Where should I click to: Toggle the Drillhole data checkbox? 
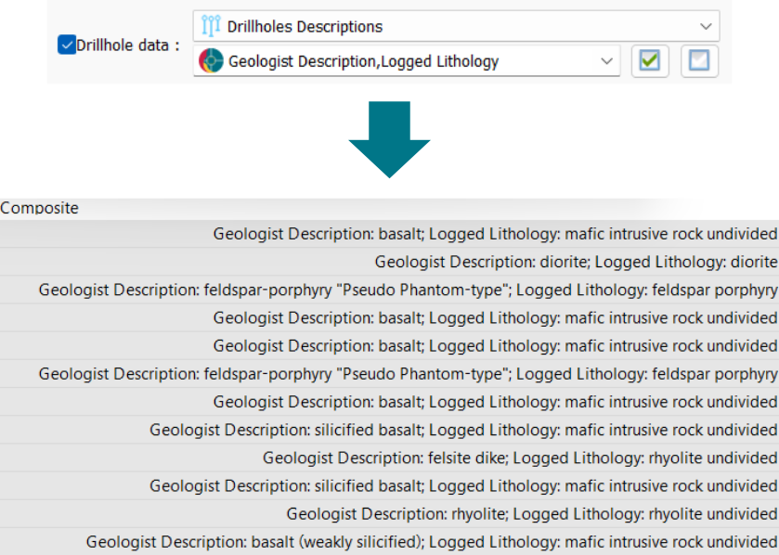coord(67,45)
